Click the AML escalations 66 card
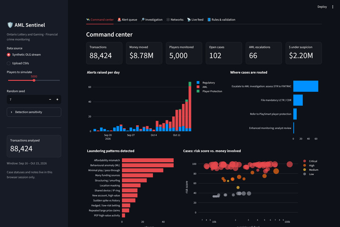The height and width of the screenshot is (227, 340). click(x=264, y=53)
